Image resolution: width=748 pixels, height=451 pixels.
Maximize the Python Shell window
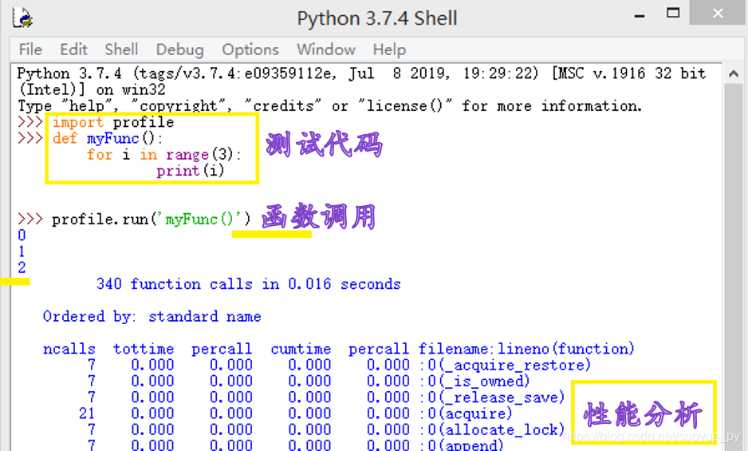pos(673,14)
